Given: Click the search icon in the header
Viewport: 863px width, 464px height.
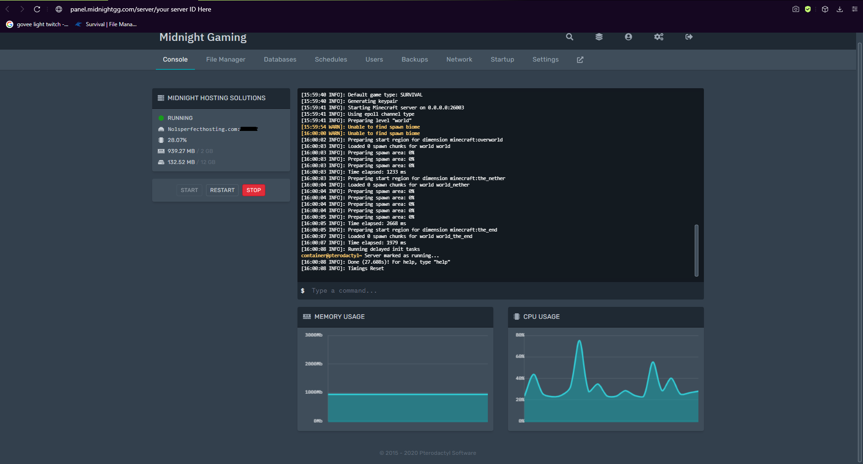Looking at the screenshot, I should coord(569,37).
